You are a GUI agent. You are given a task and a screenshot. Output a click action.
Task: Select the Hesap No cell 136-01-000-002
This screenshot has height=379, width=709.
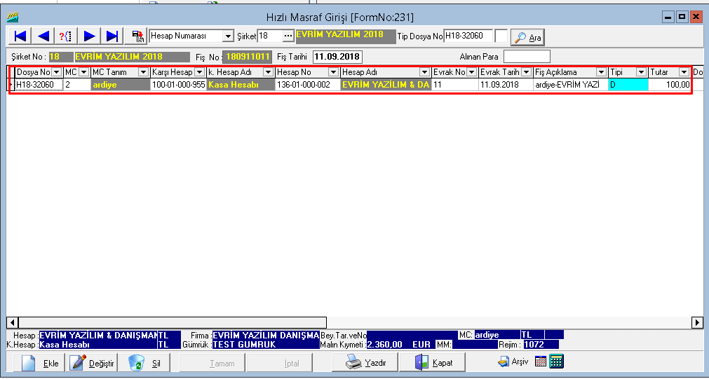pos(308,85)
